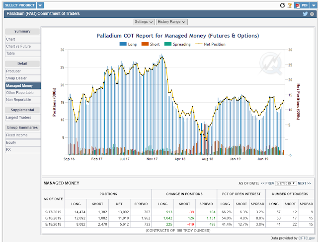Click the 1,131 spread change value
The height and width of the screenshot is (242, 318).
pos(211,218)
